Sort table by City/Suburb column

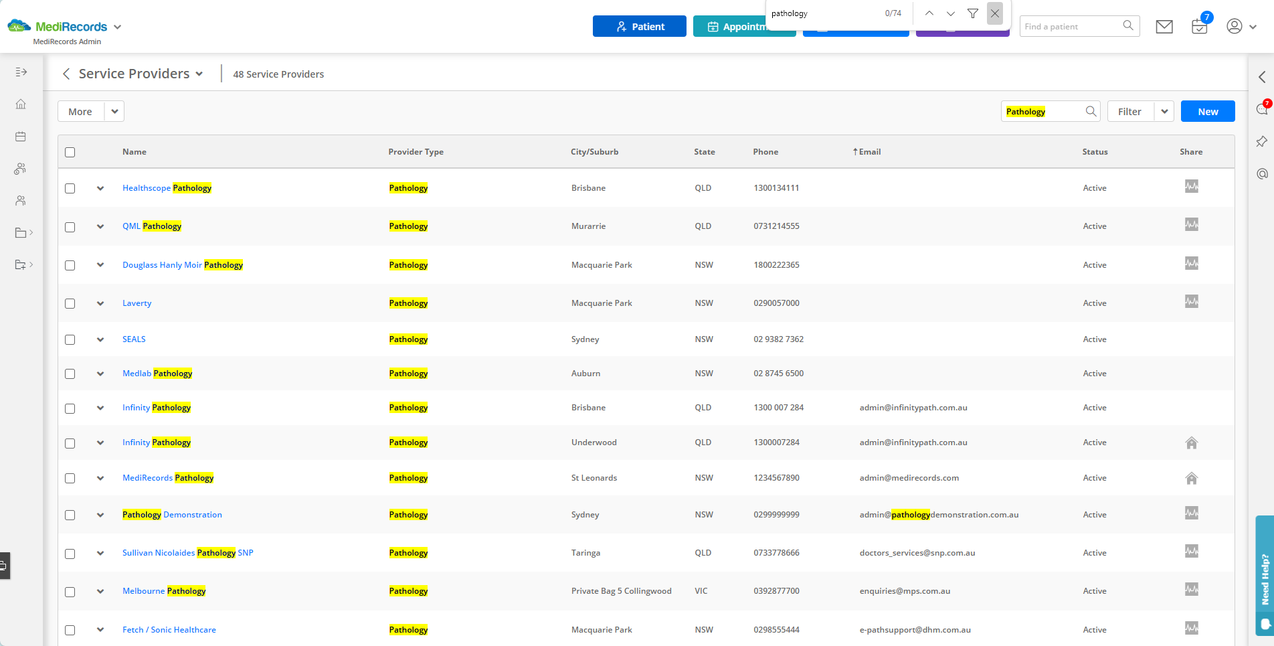click(594, 152)
